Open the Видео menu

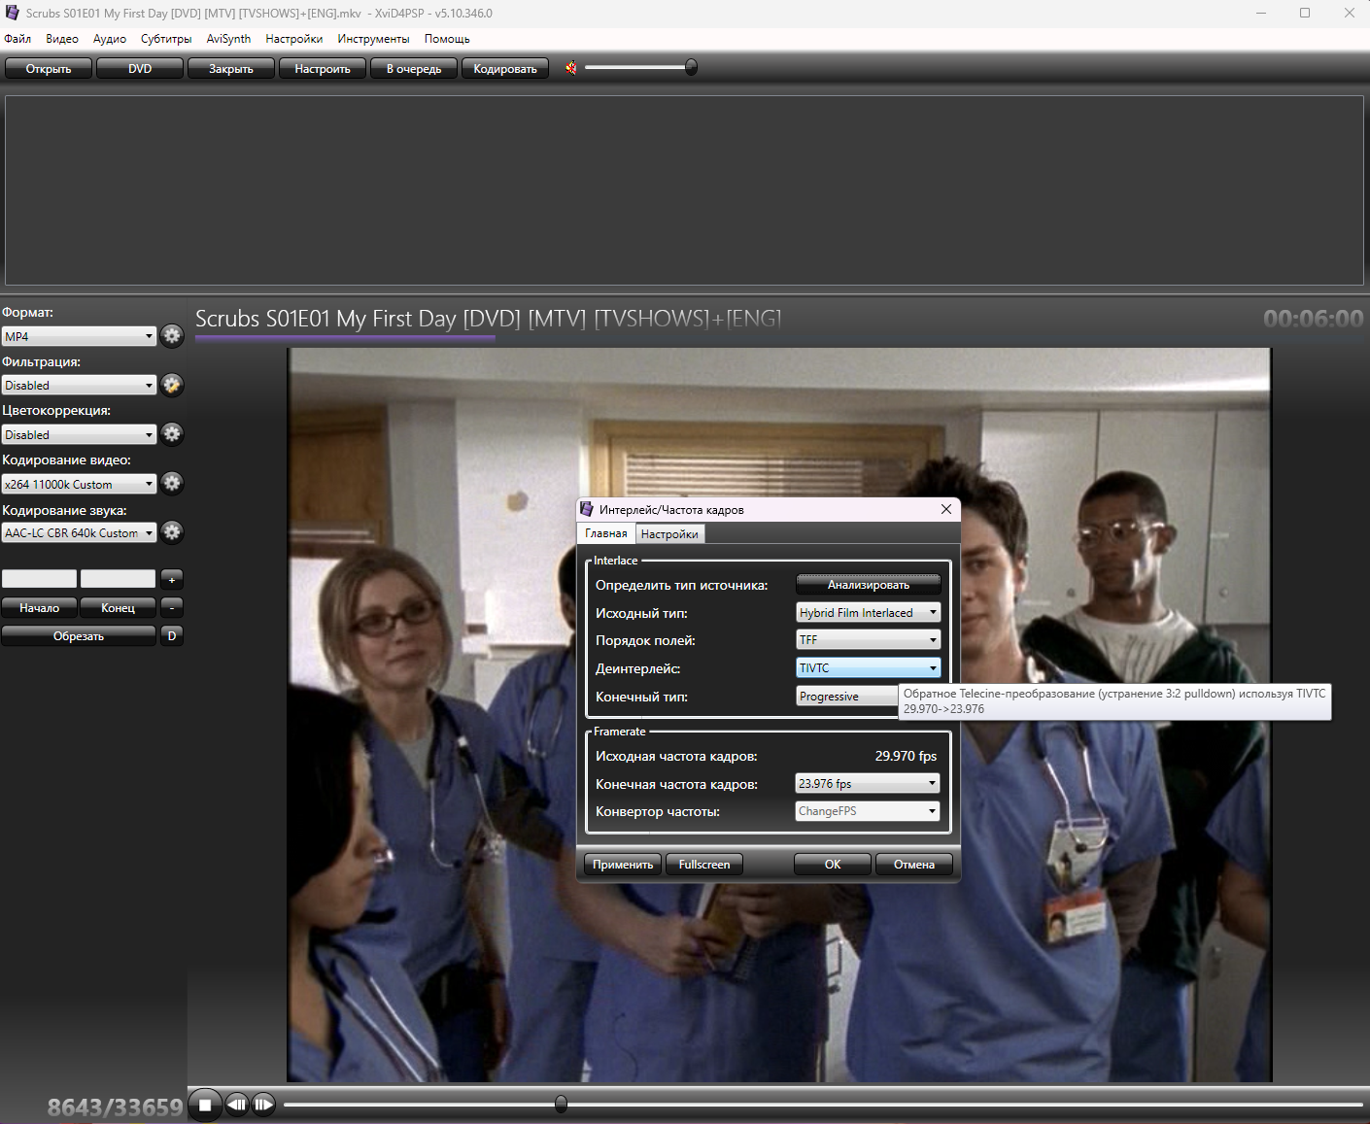(x=62, y=39)
